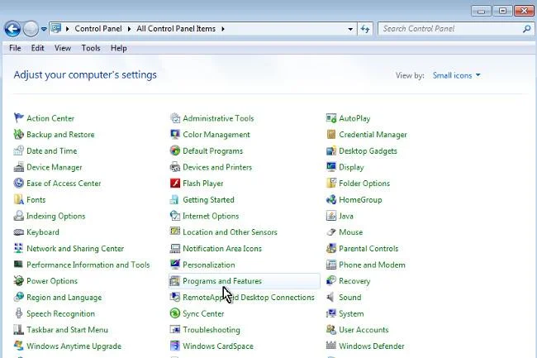Click the Administrative Tools icon
Image resolution: width=537 pixels, height=358 pixels.
(175, 118)
